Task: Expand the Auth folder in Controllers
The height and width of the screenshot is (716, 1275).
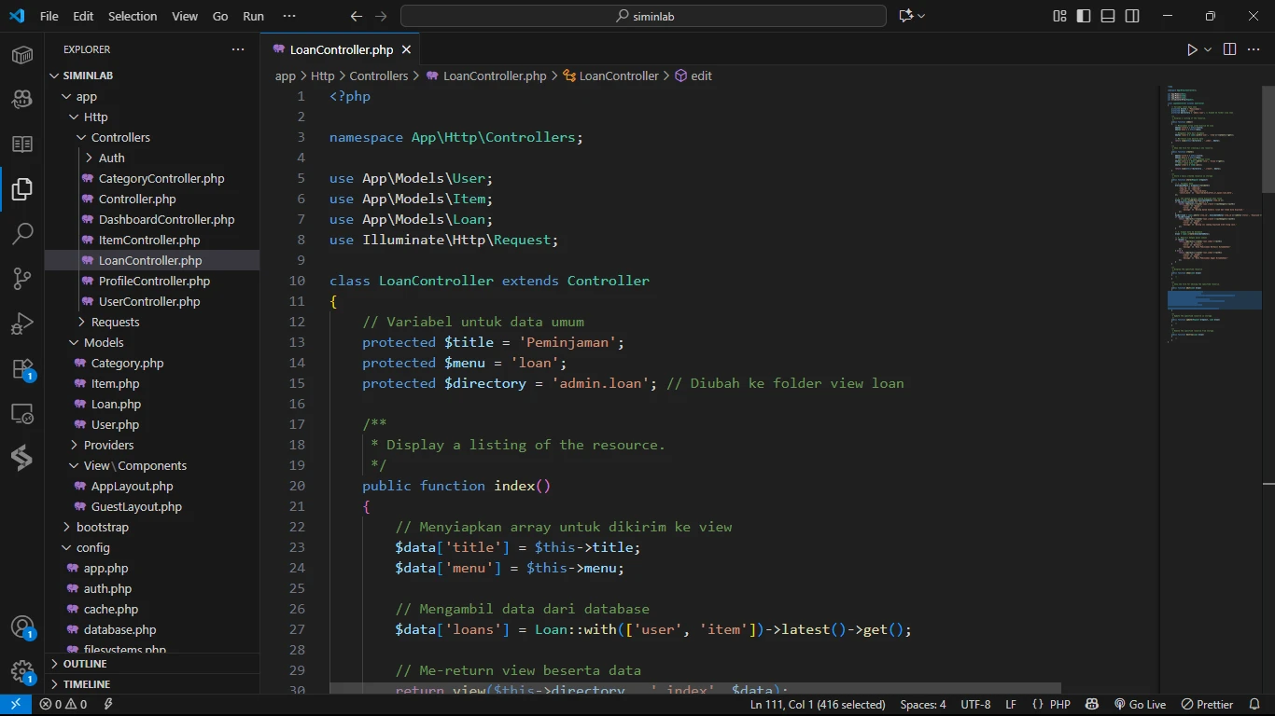Action: tap(111, 158)
